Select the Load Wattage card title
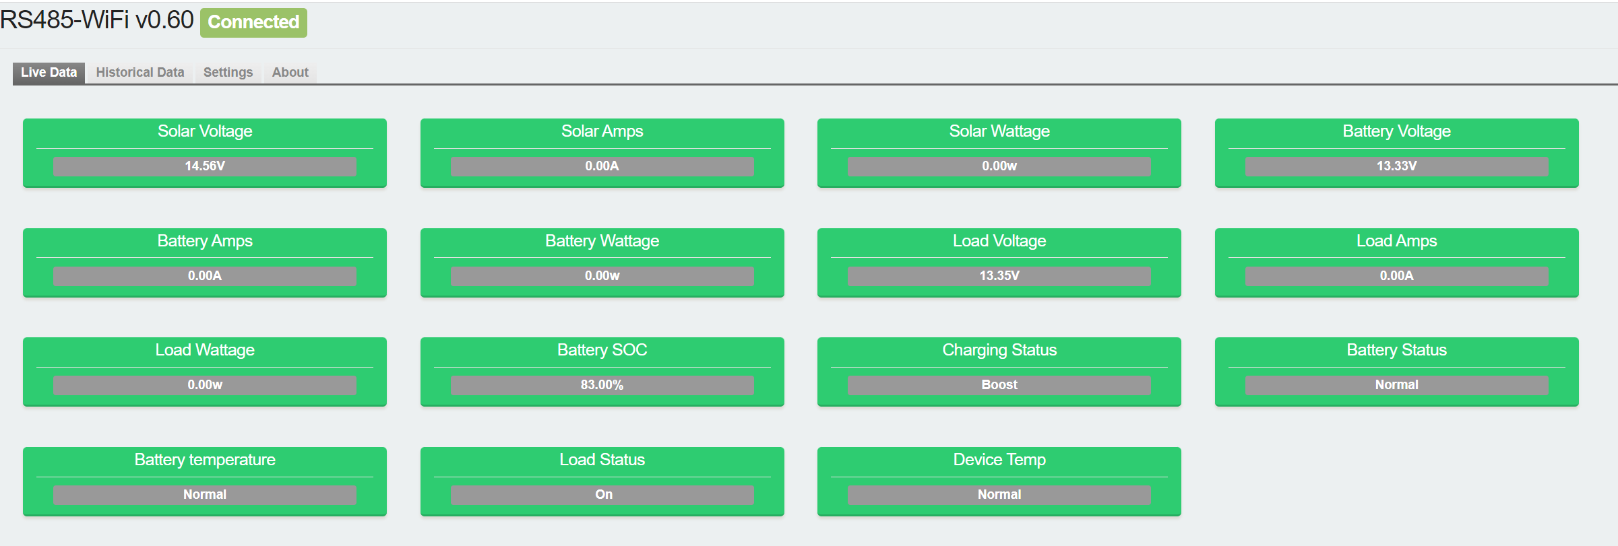The height and width of the screenshot is (546, 1618). coord(205,350)
